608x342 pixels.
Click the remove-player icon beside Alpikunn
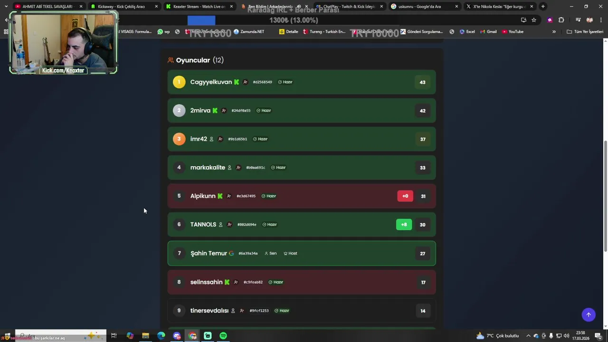[229, 196]
